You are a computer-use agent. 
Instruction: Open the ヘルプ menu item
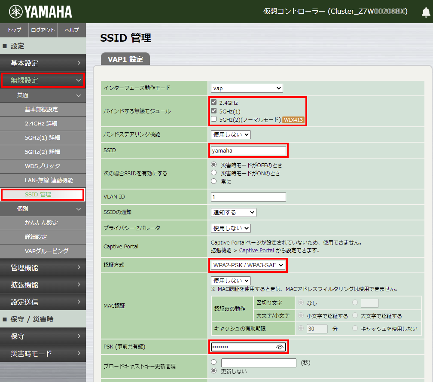(x=71, y=31)
